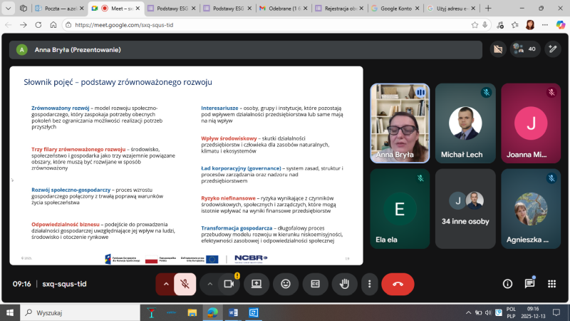Toggle closed captions

315,284
